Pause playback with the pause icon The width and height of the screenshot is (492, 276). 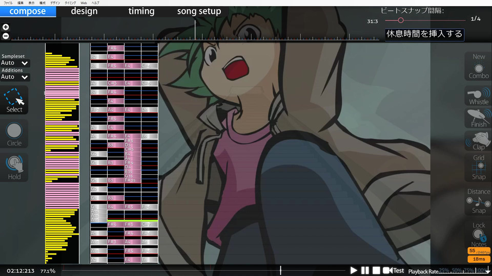point(365,270)
